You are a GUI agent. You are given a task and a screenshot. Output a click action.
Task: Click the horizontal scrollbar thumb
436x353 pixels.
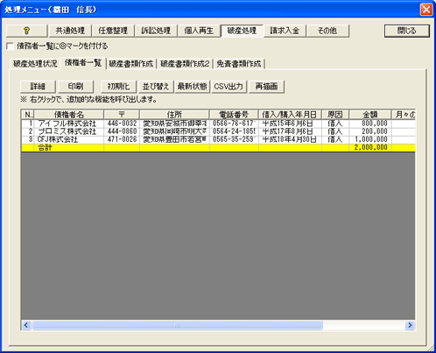[x=178, y=325]
